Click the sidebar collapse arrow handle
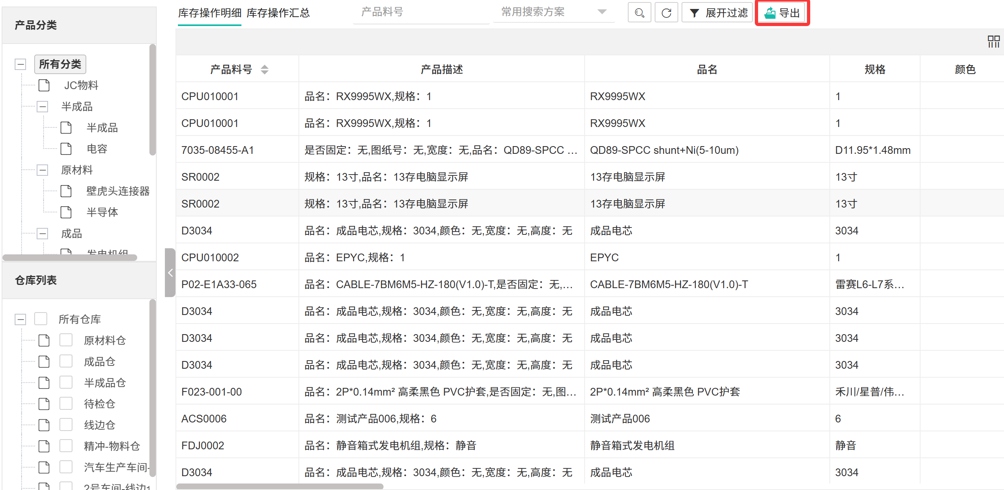Screen dimensions: 1004x490 click(x=170, y=273)
